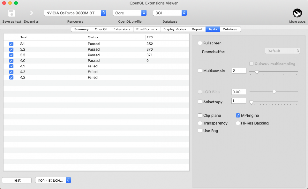The image size is (308, 189).
Task: Open the More apps globe icon
Action: coord(297,13)
